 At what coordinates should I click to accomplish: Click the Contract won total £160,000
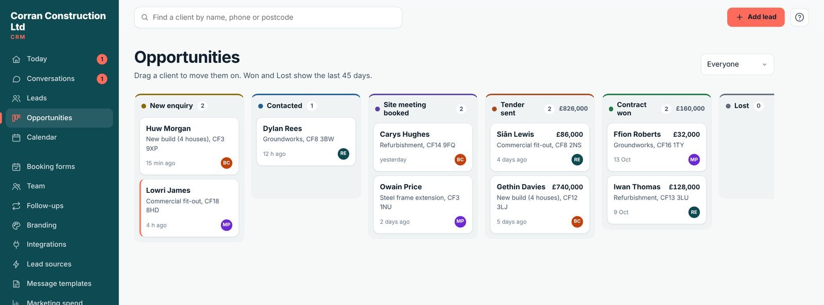pyautogui.click(x=690, y=109)
